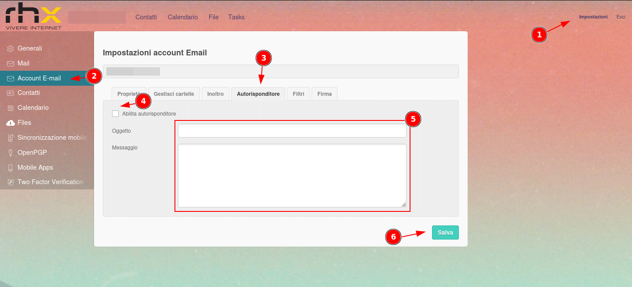This screenshot has width=632, height=287.
Task: Open Tasks in the top navigation
Action: [236, 17]
